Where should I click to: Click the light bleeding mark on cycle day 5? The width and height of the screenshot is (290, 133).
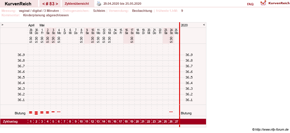(x=53, y=112)
